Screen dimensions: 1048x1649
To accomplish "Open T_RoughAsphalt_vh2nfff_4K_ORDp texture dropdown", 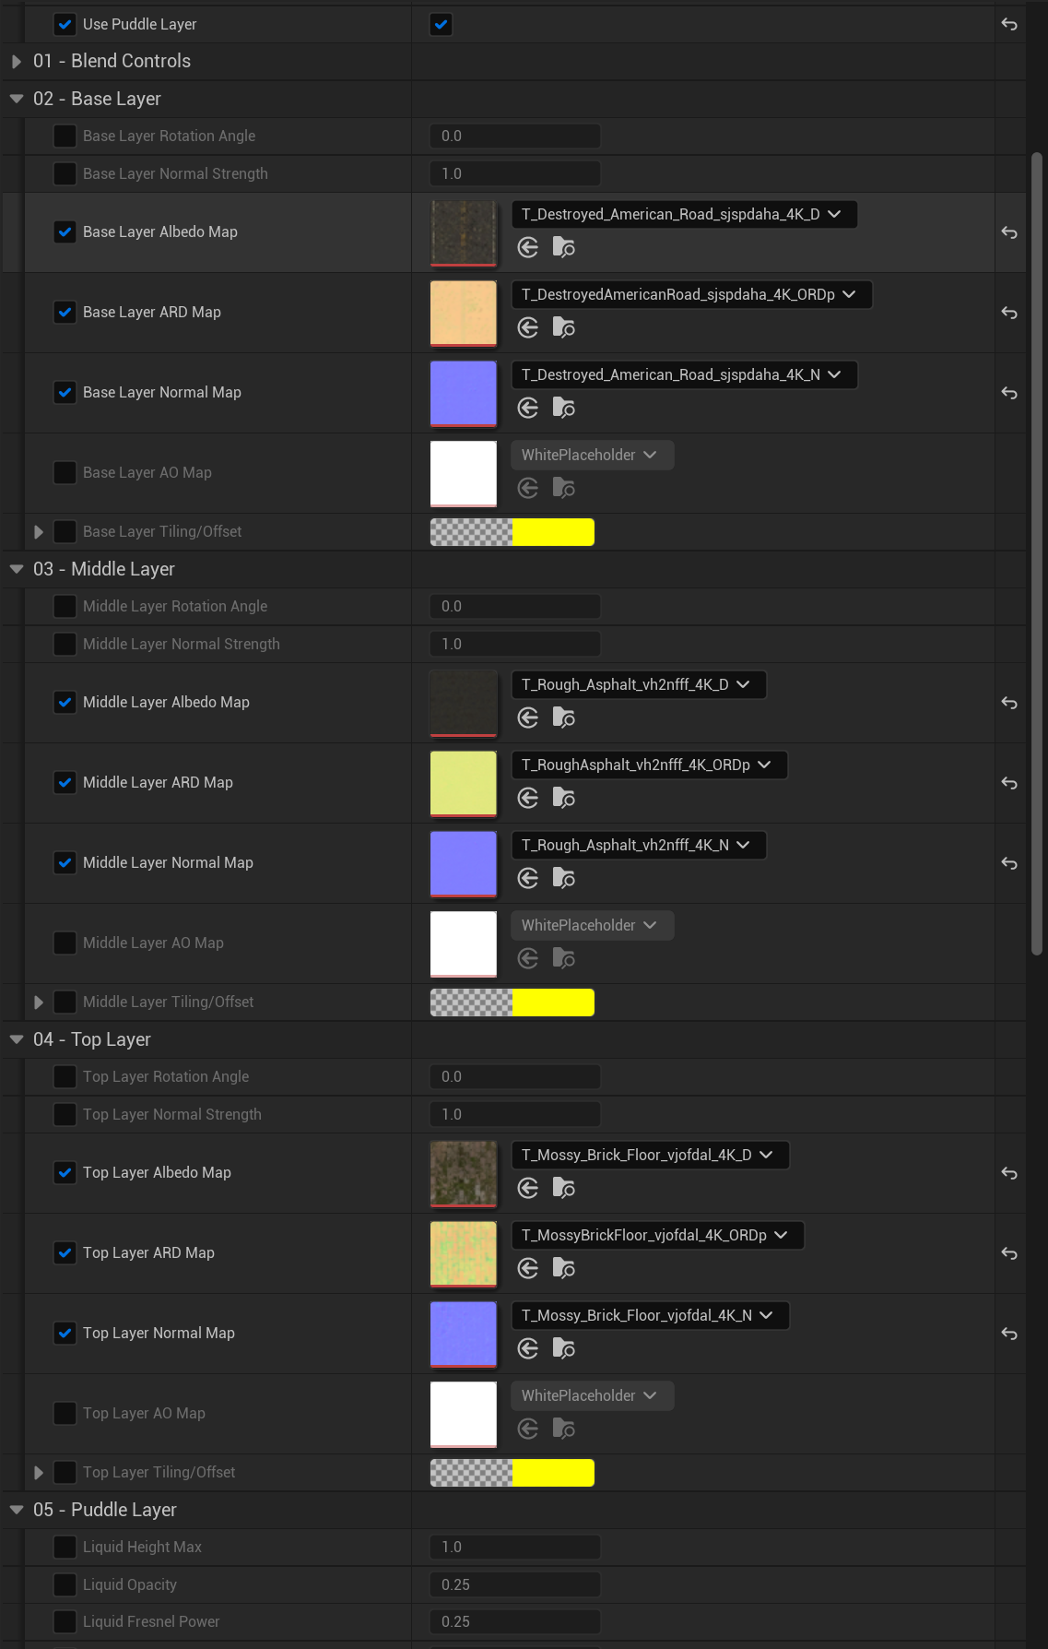I will [649, 765].
